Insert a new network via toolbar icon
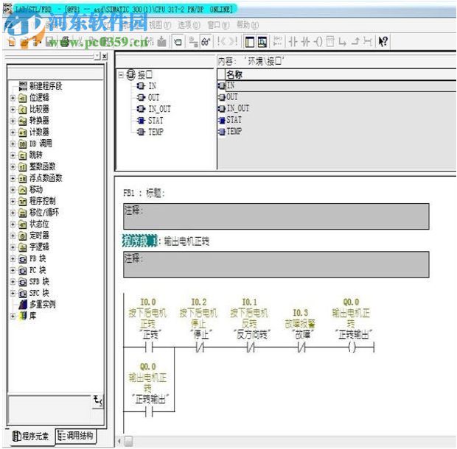The image size is (457, 449). 277,42
